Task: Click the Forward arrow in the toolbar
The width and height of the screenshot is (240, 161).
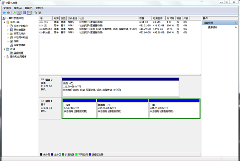Action: click(8, 13)
